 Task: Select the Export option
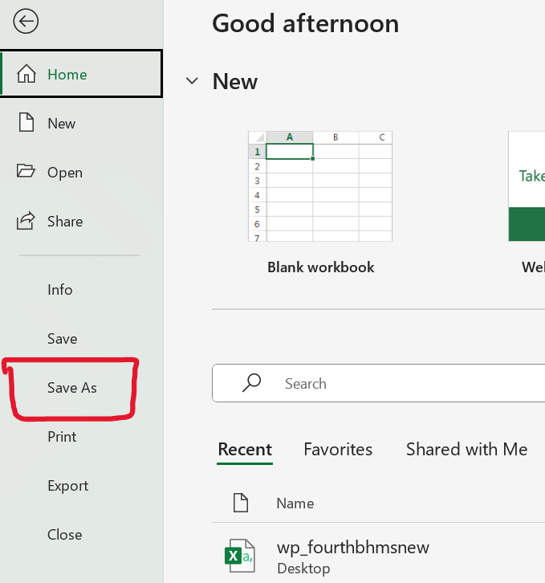point(67,486)
